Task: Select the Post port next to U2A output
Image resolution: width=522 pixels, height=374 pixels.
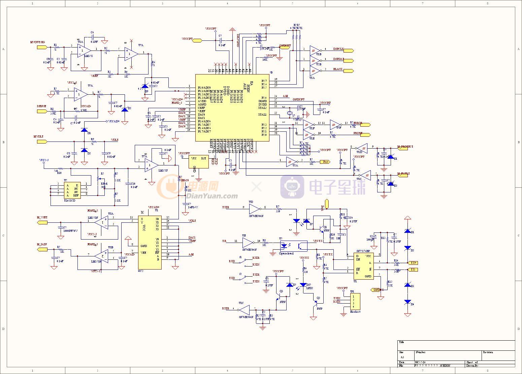Action: 325,162
